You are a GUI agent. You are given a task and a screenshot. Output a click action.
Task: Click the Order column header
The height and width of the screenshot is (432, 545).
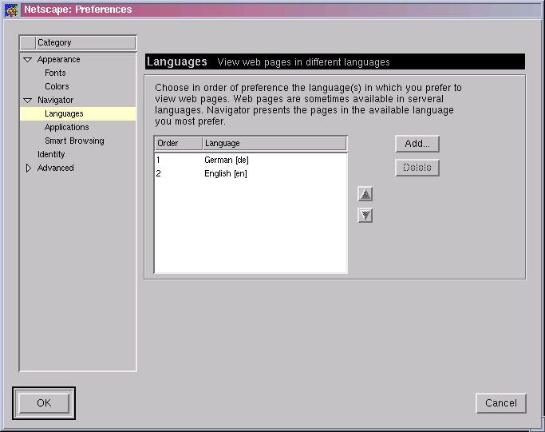click(x=177, y=144)
